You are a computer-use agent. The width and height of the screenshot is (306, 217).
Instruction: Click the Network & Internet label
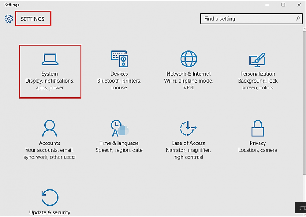pyautogui.click(x=188, y=74)
